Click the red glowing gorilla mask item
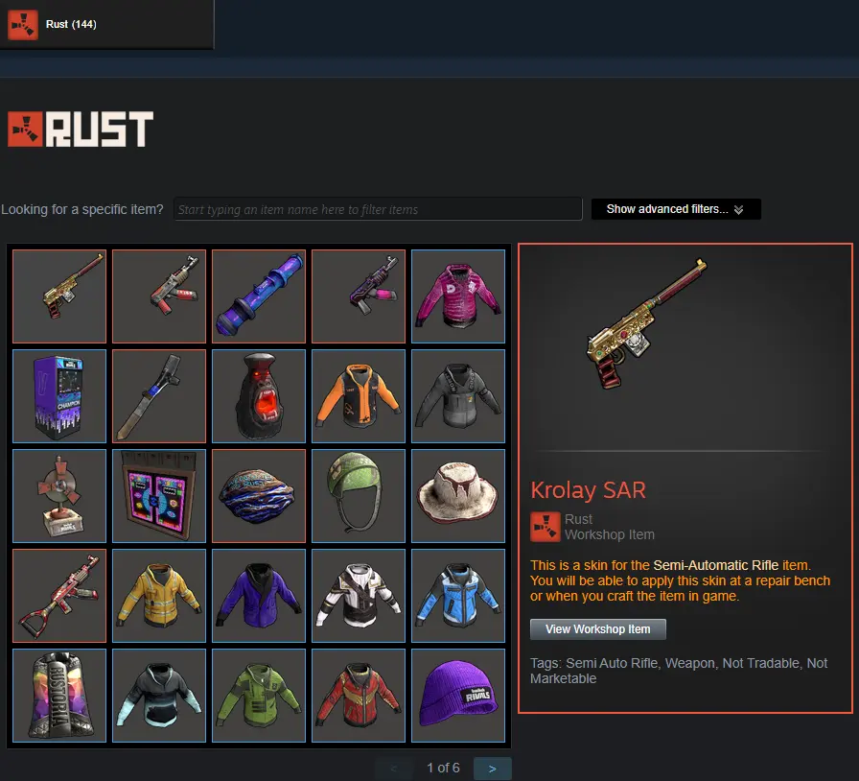 click(x=259, y=396)
